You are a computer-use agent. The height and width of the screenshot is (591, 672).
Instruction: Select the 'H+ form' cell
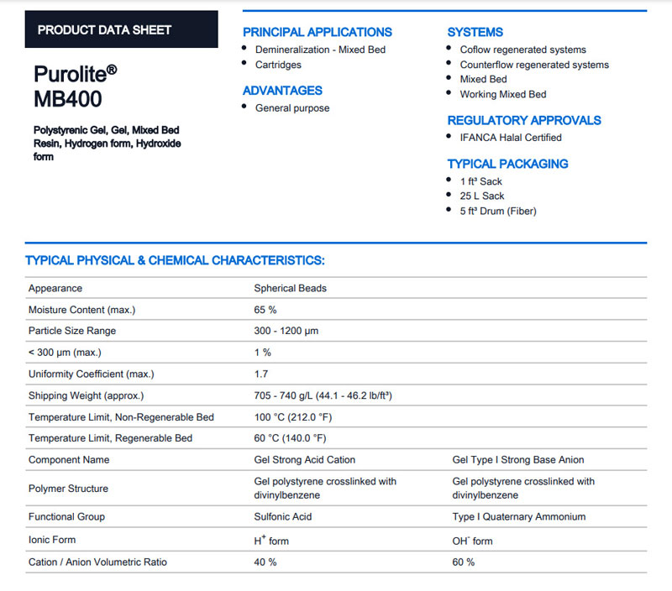271,541
